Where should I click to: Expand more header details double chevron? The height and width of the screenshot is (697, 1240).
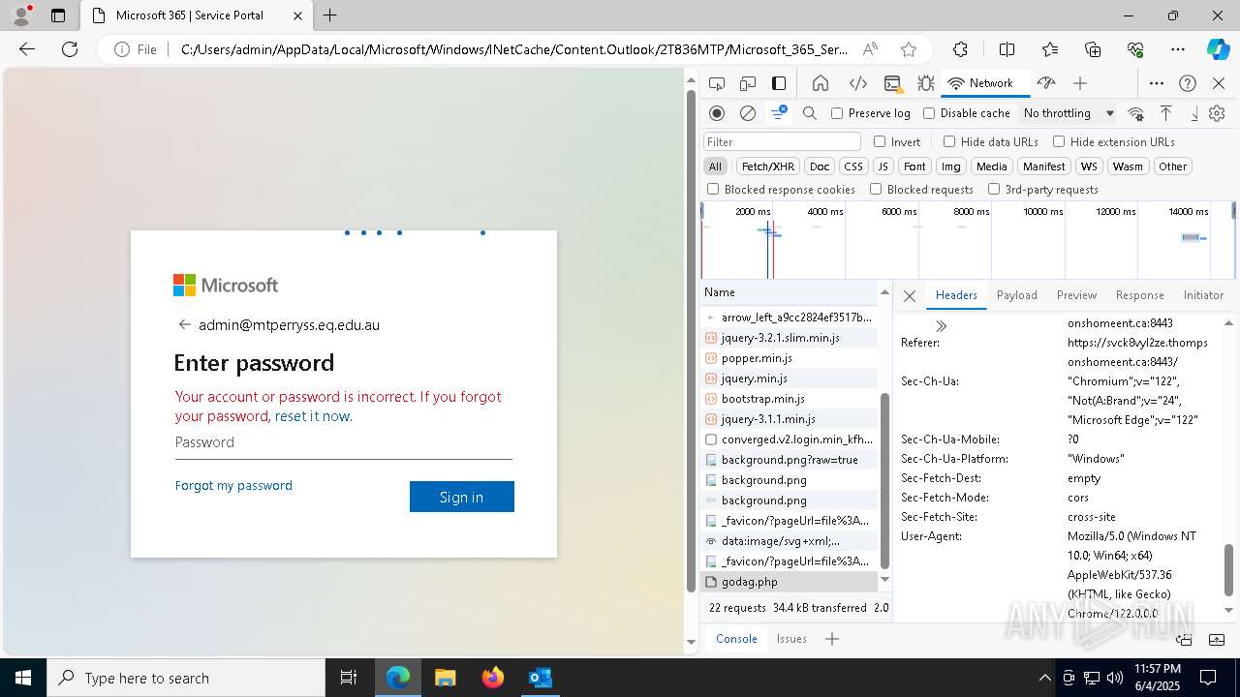[x=941, y=326]
